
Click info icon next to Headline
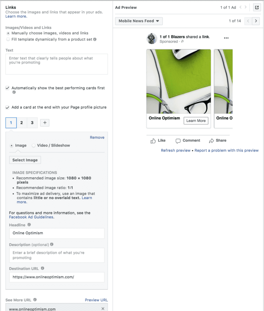coord(29,225)
